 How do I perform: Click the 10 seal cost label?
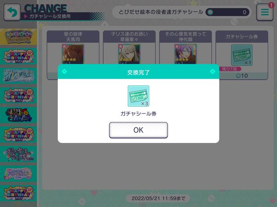(242, 76)
